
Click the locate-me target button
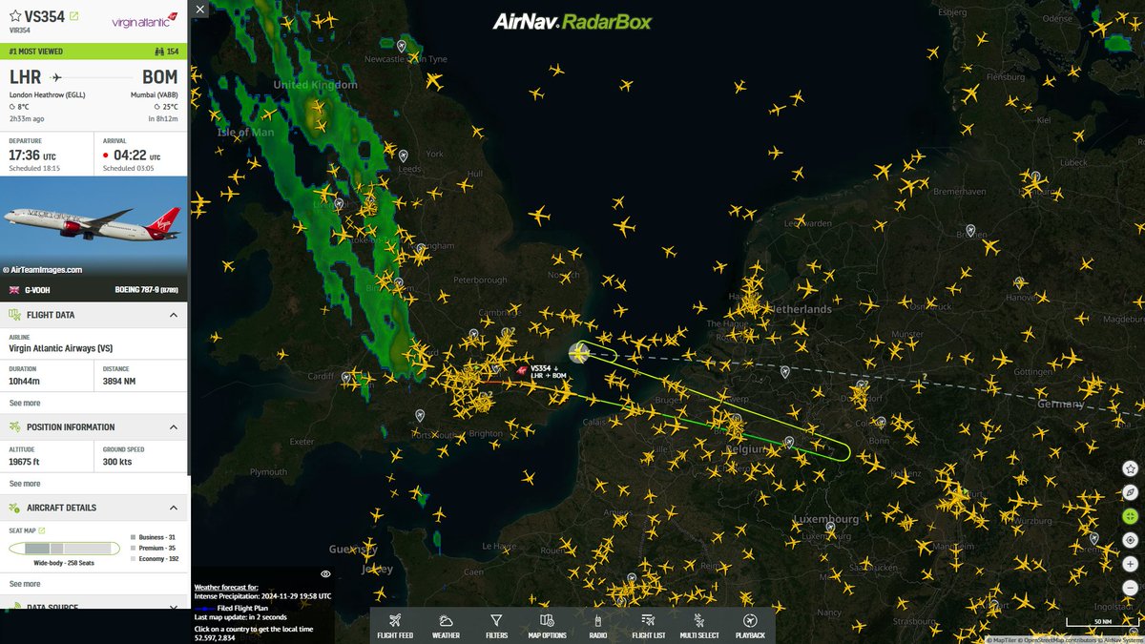(1130, 540)
